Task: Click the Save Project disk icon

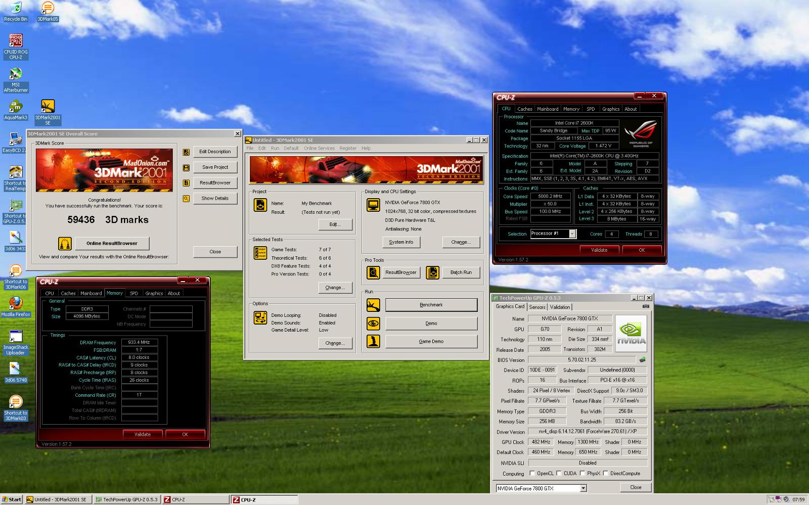Action: (x=187, y=167)
